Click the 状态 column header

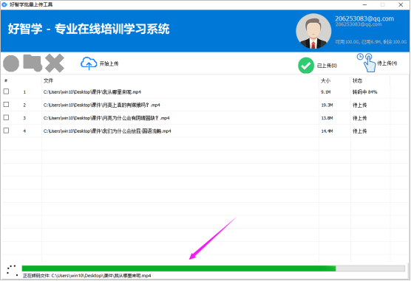[357, 80]
